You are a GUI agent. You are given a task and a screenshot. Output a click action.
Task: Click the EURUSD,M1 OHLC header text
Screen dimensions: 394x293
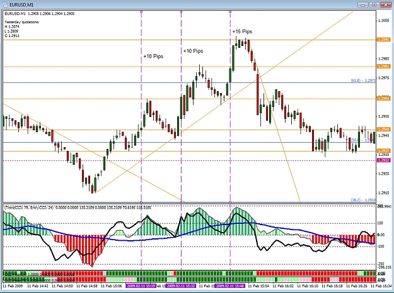[x=40, y=14]
